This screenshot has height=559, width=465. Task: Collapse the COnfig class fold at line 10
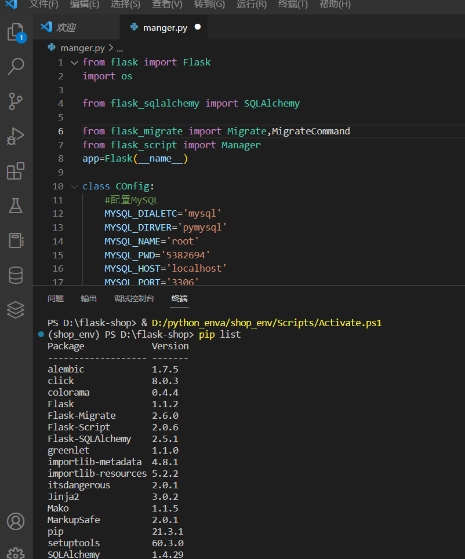[74, 187]
